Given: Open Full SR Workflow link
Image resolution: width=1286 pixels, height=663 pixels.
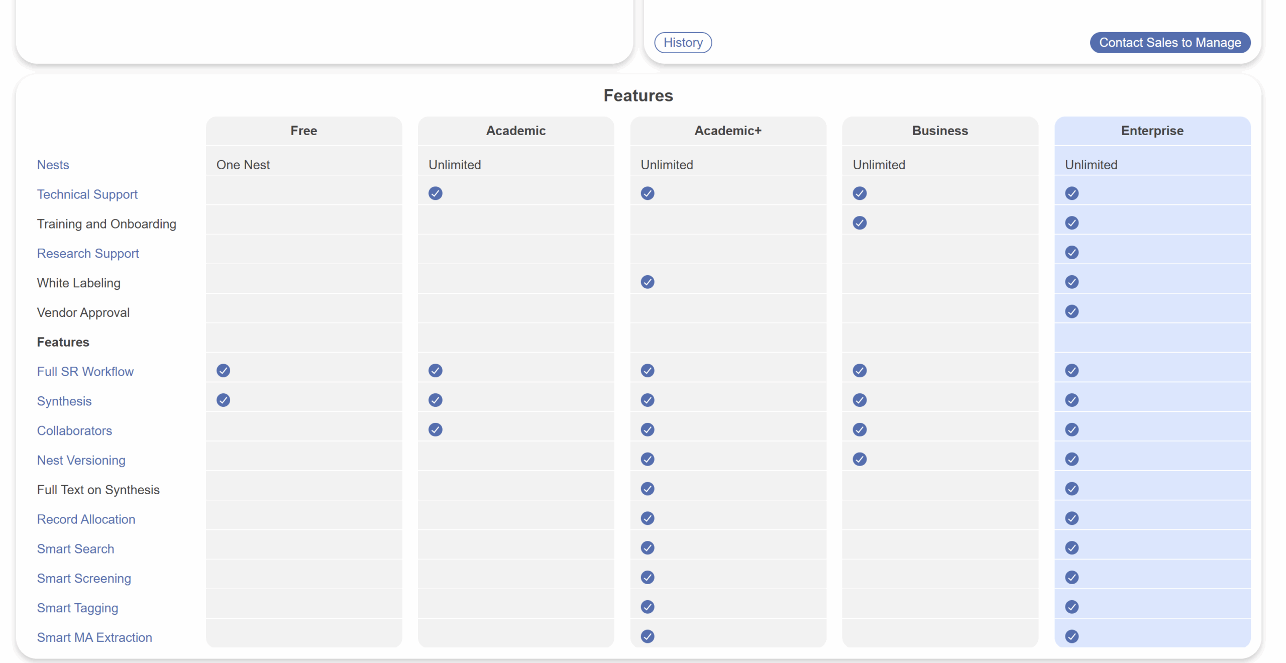Looking at the screenshot, I should [x=85, y=372].
